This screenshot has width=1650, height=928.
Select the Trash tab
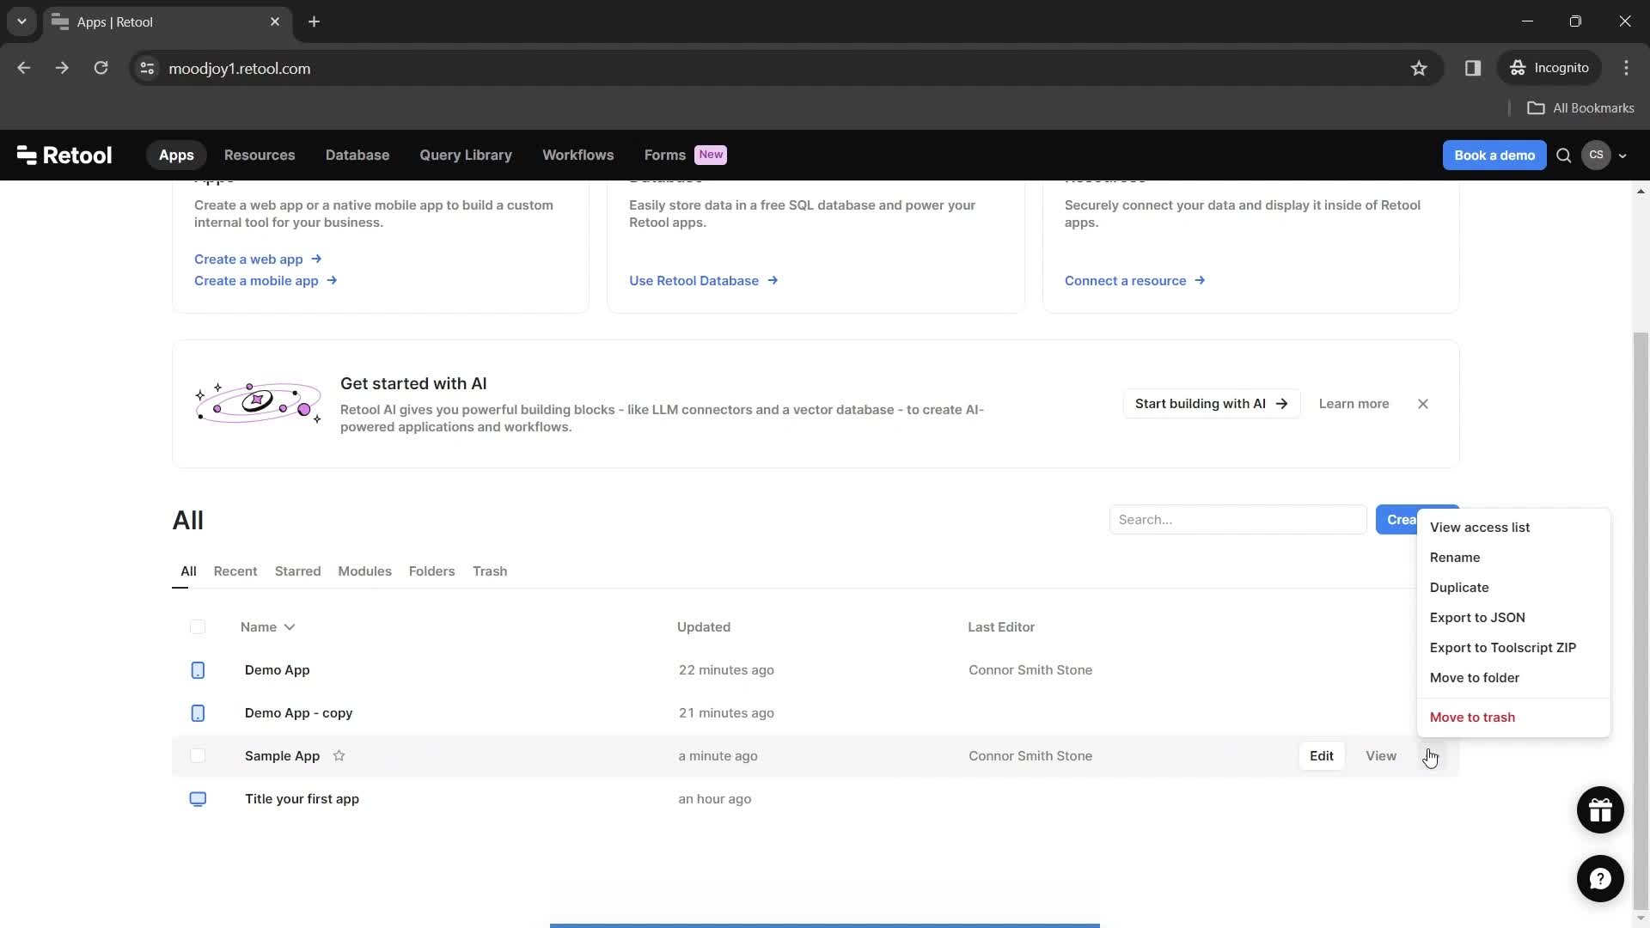click(x=490, y=571)
